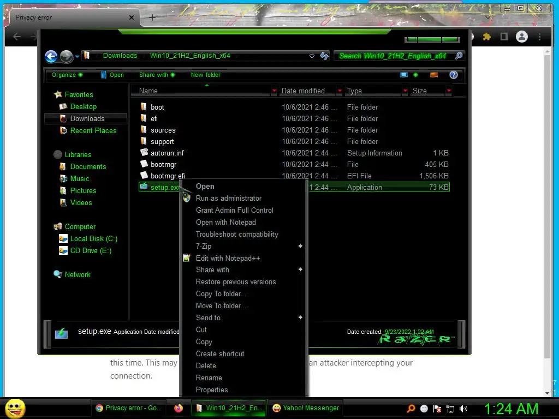559x419 pixels.
Task: Click the New folder toolbar button
Action: 206,75
